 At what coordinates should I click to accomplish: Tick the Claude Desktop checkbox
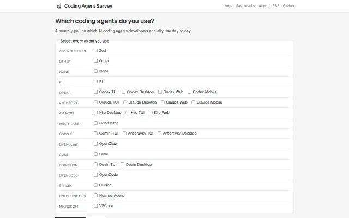125,102
